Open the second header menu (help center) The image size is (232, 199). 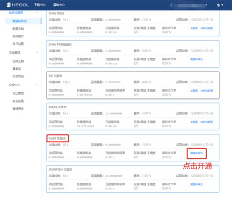click(x=59, y=5)
